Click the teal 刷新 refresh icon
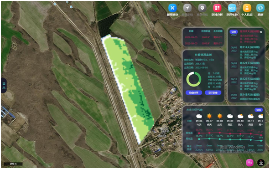The width and height of the screenshot is (270, 169). pyautogui.click(x=260, y=8)
